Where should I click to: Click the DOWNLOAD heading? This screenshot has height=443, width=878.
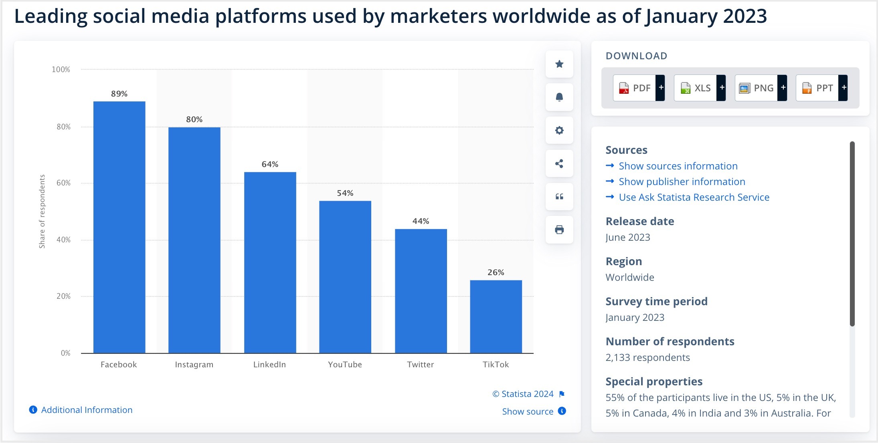point(636,56)
